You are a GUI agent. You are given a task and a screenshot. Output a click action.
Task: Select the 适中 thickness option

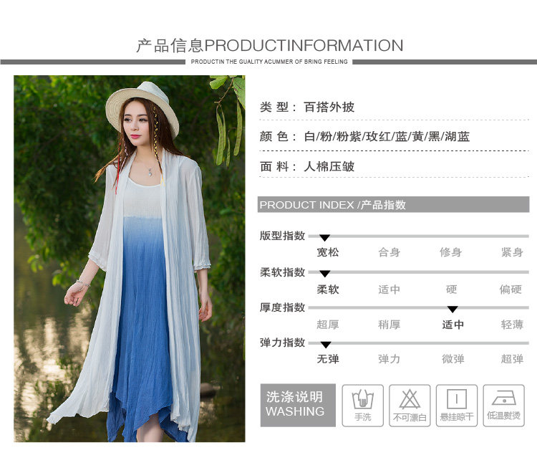(x=453, y=325)
